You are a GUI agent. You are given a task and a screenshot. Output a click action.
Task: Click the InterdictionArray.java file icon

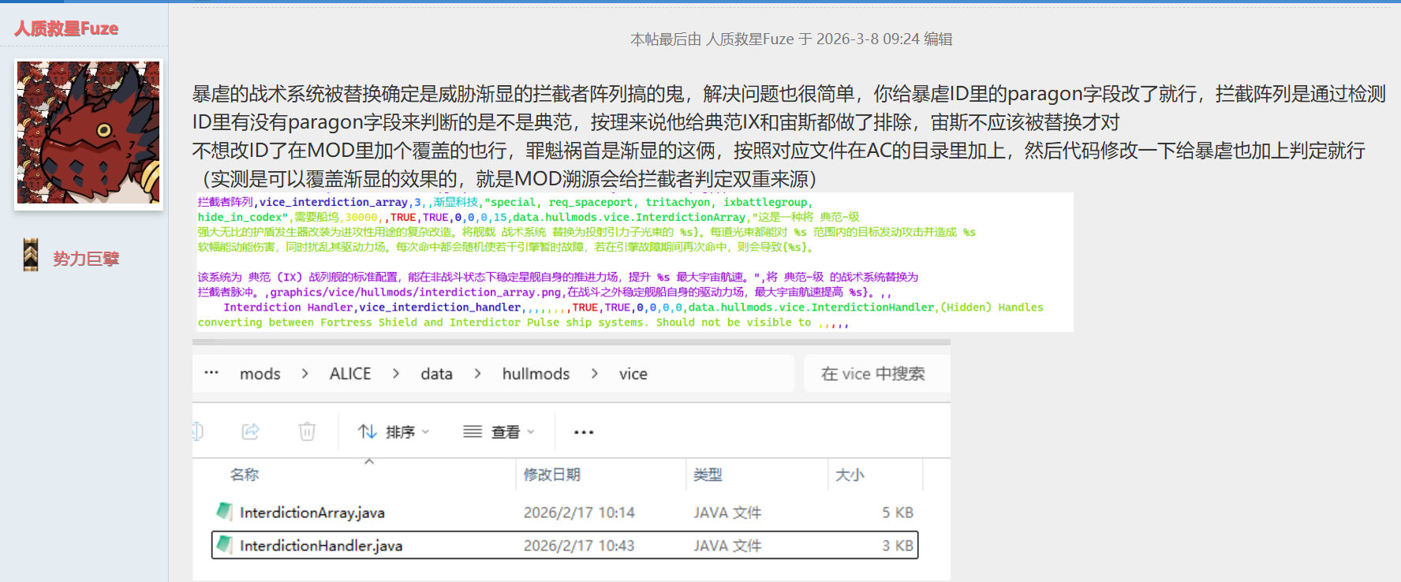225,512
